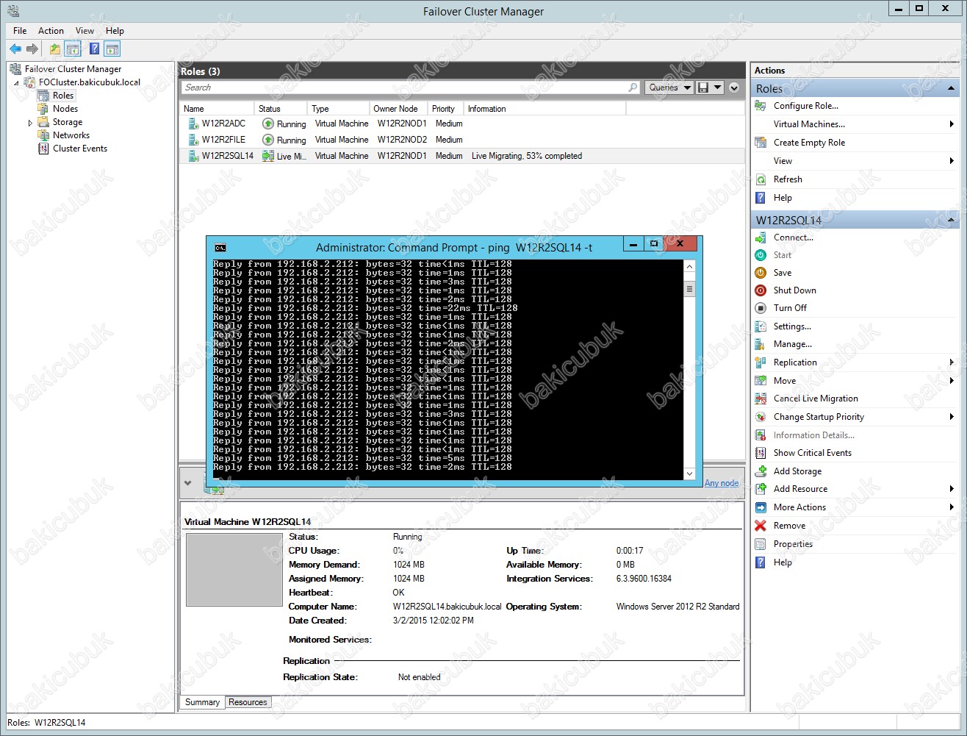Click Add Resource action
Viewport: 967px width, 736px height.
point(800,489)
